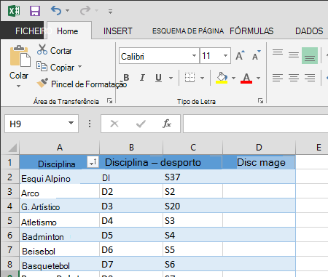Image resolution: width=328 pixels, height=277 pixels.
Task: Open Insert Function fx dialog
Action: [167, 124]
